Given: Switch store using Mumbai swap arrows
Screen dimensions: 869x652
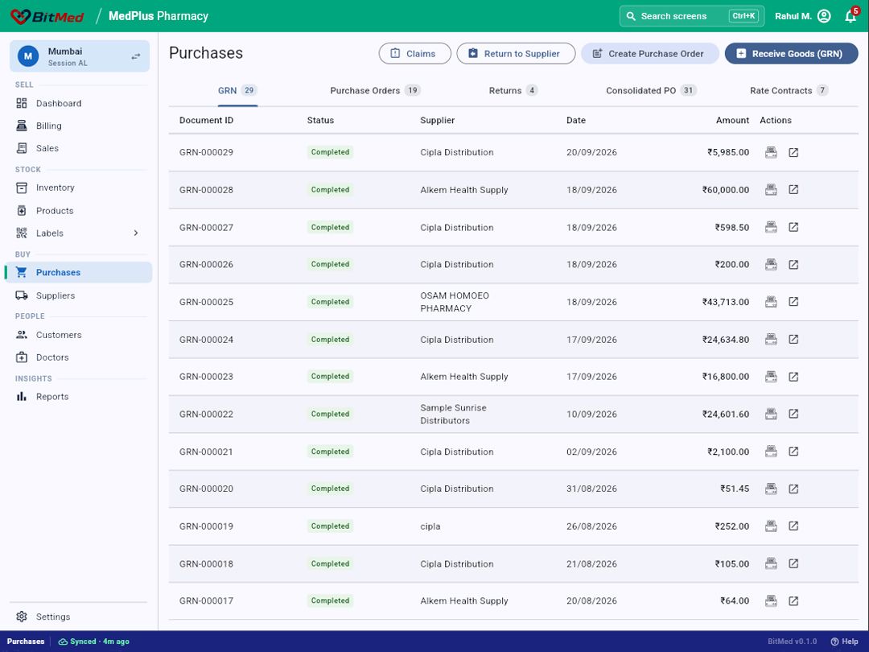Looking at the screenshot, I should [x=136, y=56].
